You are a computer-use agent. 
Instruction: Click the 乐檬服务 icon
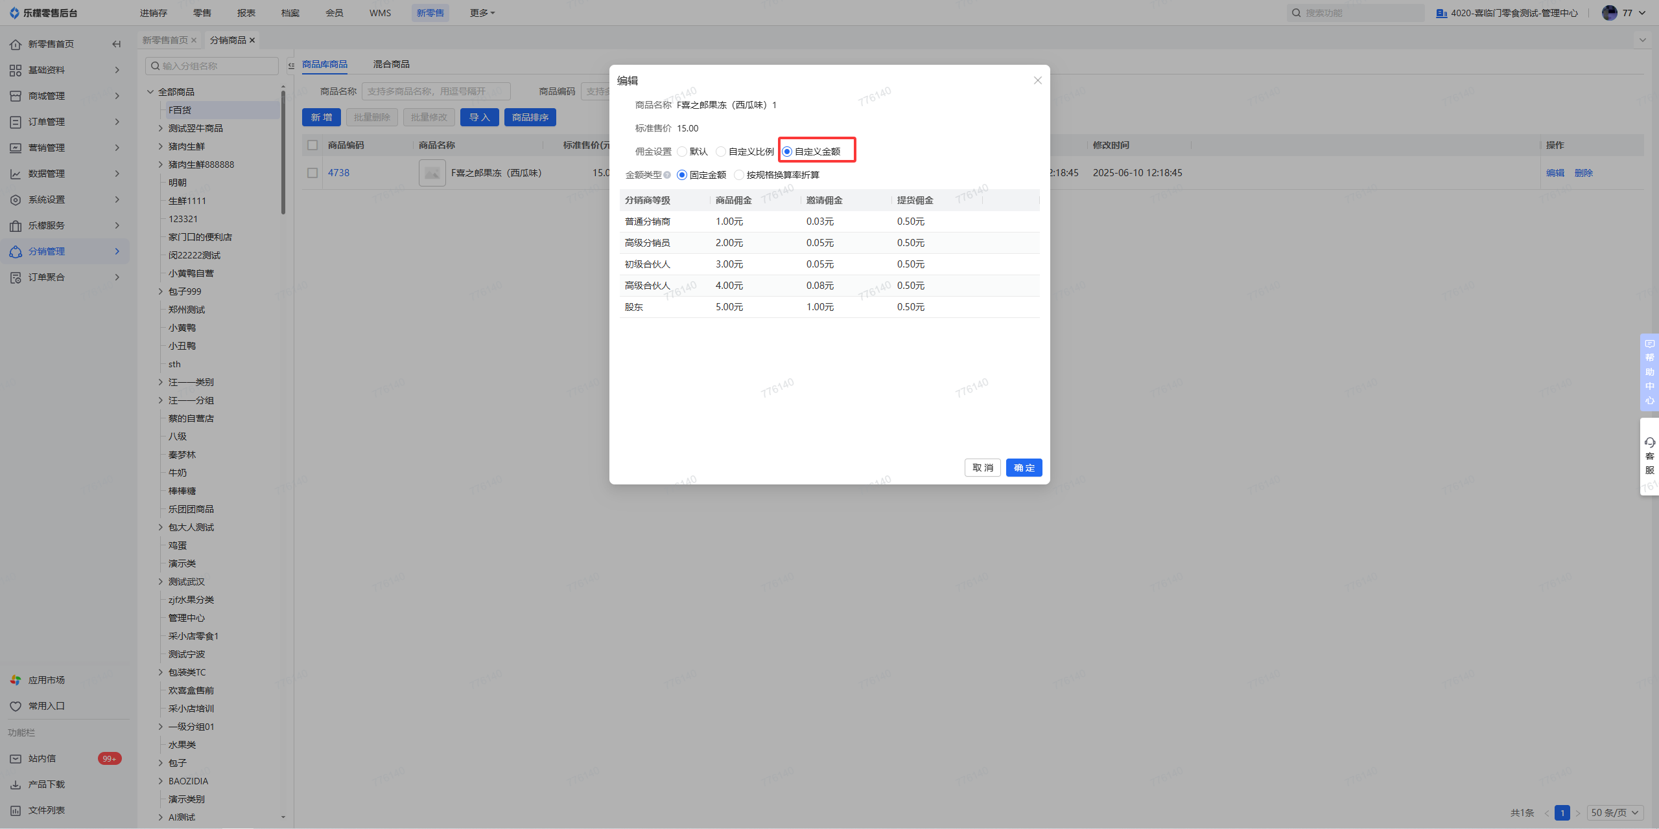pyautogui.click(x=16, y=225)
